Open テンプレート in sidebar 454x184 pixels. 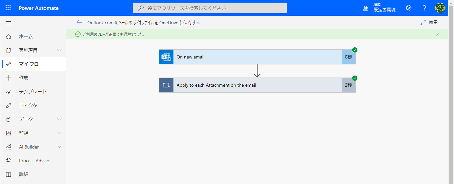coord(33,92)
